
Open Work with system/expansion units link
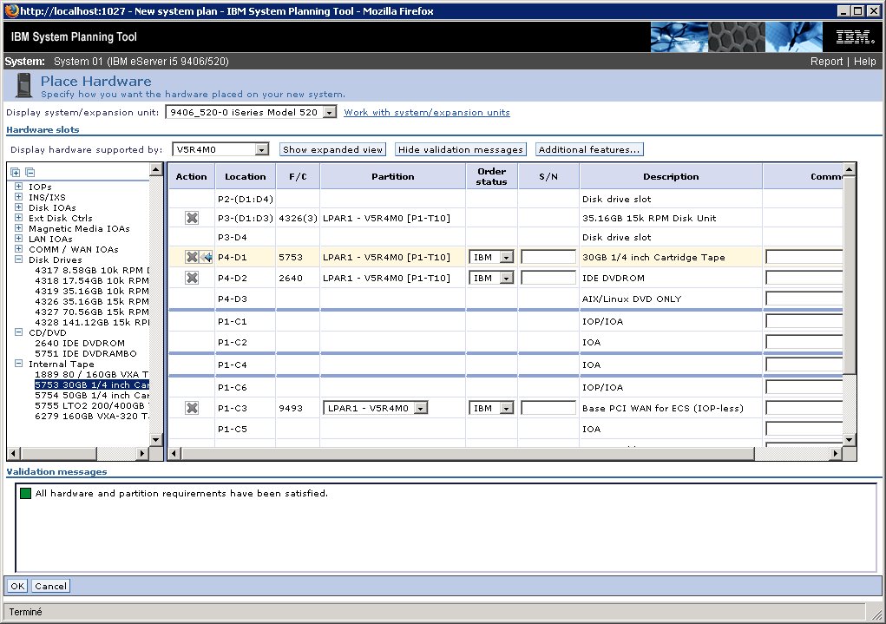427,113
